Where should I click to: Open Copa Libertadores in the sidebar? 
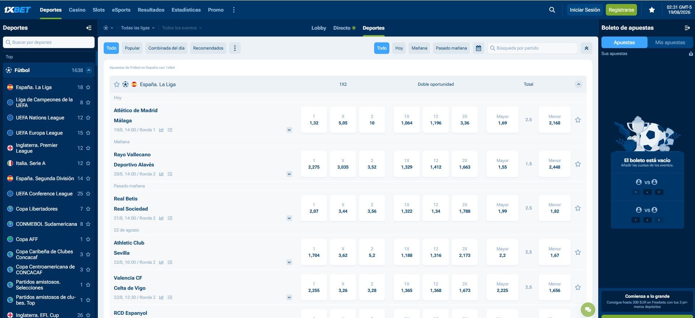tap(37, 209)
